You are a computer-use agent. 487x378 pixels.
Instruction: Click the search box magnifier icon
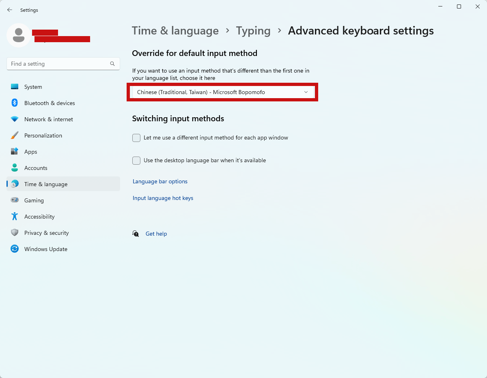click(x=112, y=64)
